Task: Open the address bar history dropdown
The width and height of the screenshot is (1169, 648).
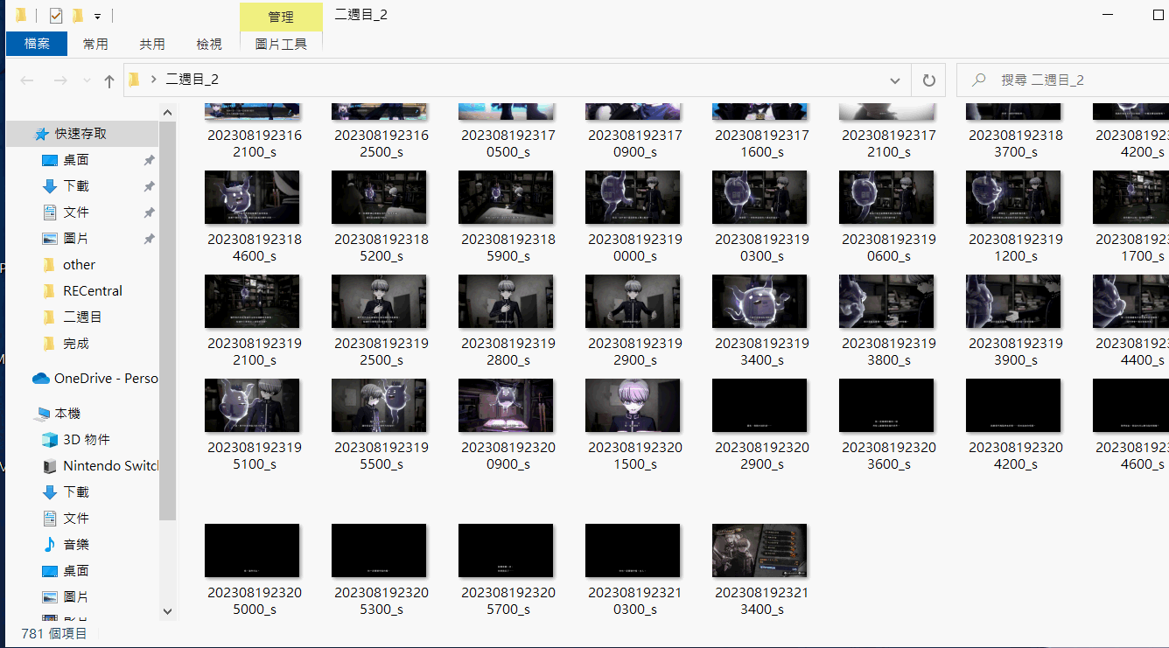Action: click(x=895, y=80)
